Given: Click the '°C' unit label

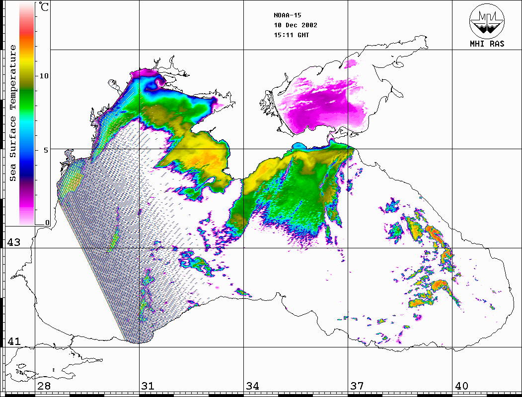Looking at the screenshot, I should tap(44, 6).
